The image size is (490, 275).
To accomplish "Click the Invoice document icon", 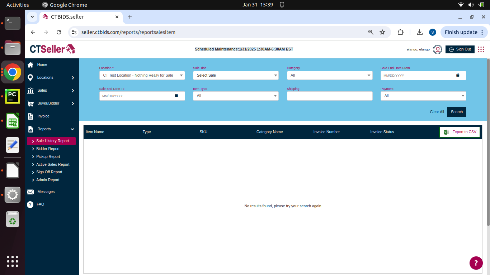I will click(30, 116).
